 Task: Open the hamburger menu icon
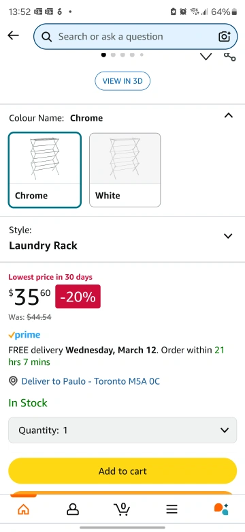(172, 509)
